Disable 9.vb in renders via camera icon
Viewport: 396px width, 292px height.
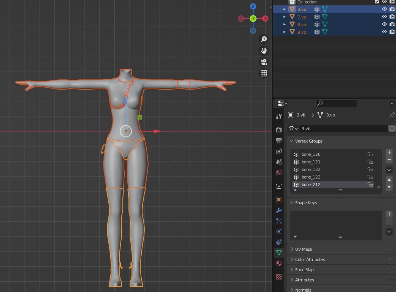click(392, 32)
